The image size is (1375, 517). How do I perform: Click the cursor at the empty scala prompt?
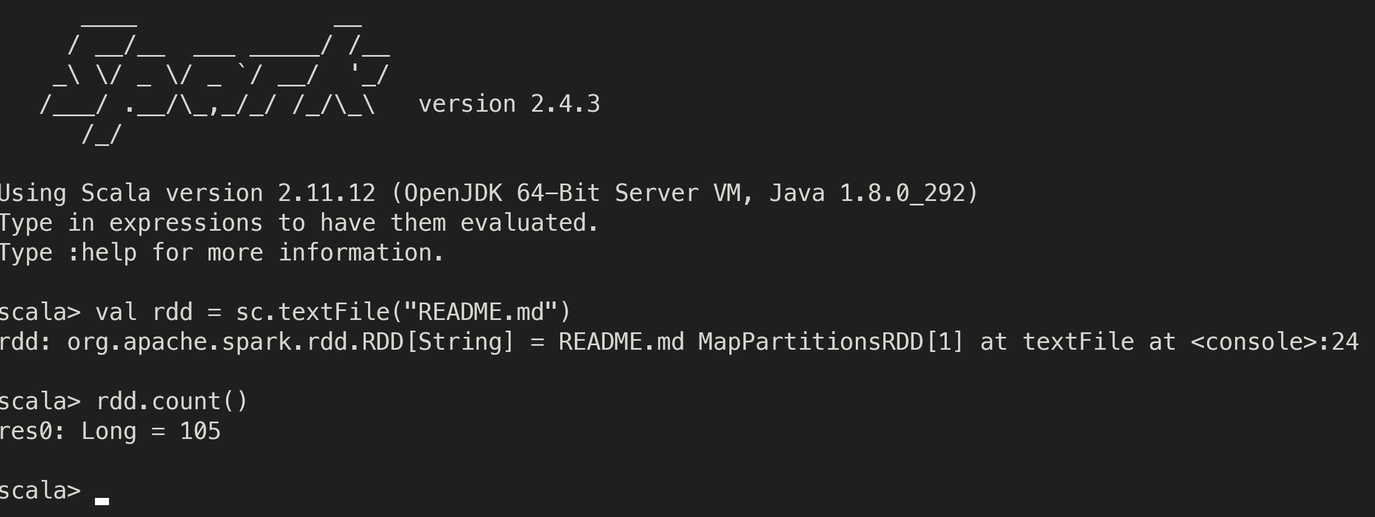tap(102, 500)
